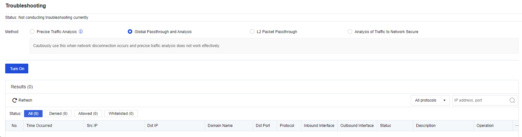Click the search magnifier icon
The image size is (522, 137).
coord(512,100)
